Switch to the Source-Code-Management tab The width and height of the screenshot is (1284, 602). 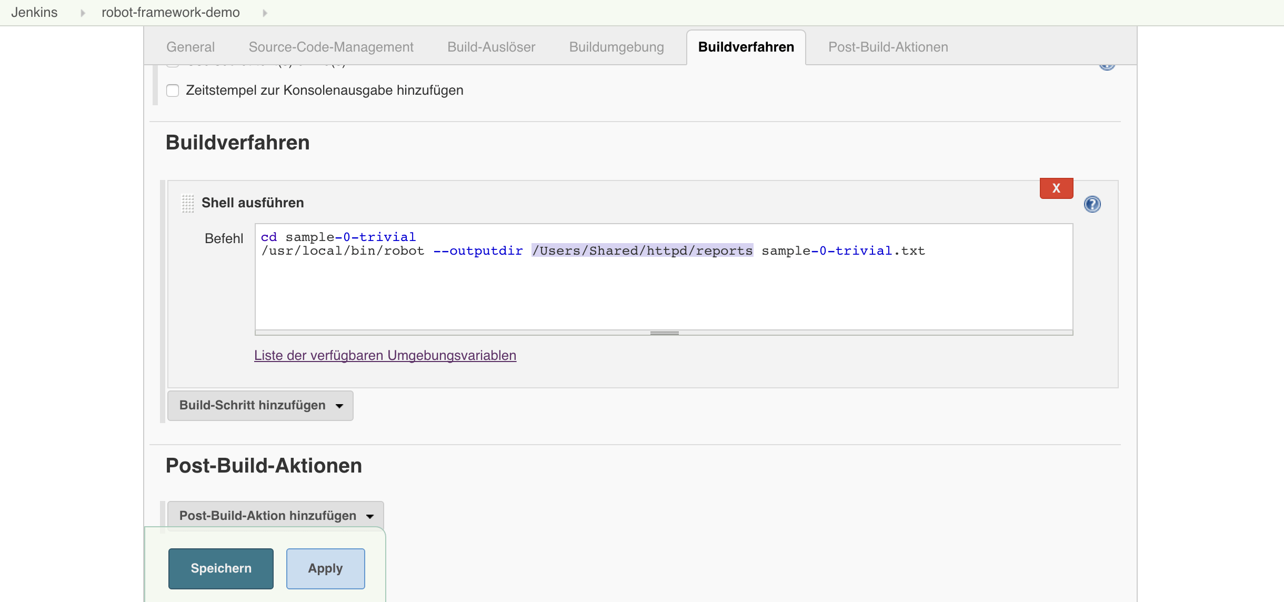(x=331, y=47)
